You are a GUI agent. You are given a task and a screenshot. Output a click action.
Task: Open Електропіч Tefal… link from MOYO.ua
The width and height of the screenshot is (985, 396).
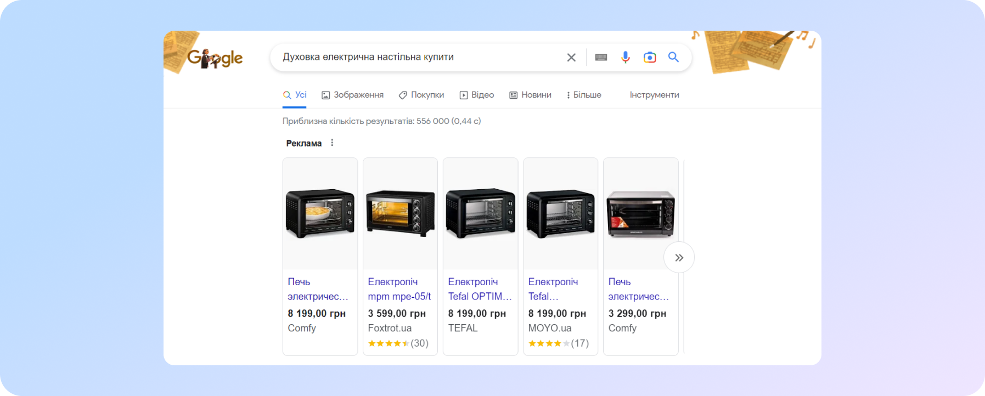pos(553,289)
